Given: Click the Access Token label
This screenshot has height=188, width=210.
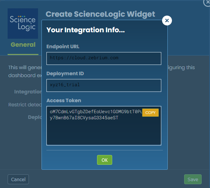Looking at the screenshot, I should pos(64,100).
